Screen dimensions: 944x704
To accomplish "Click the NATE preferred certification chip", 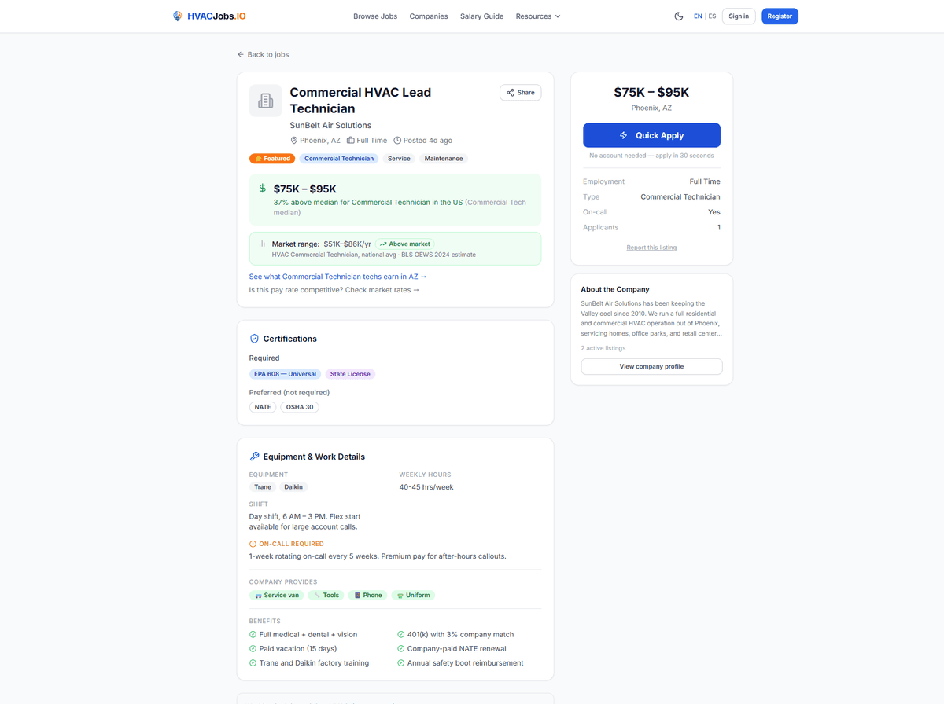I will (263, 407).
